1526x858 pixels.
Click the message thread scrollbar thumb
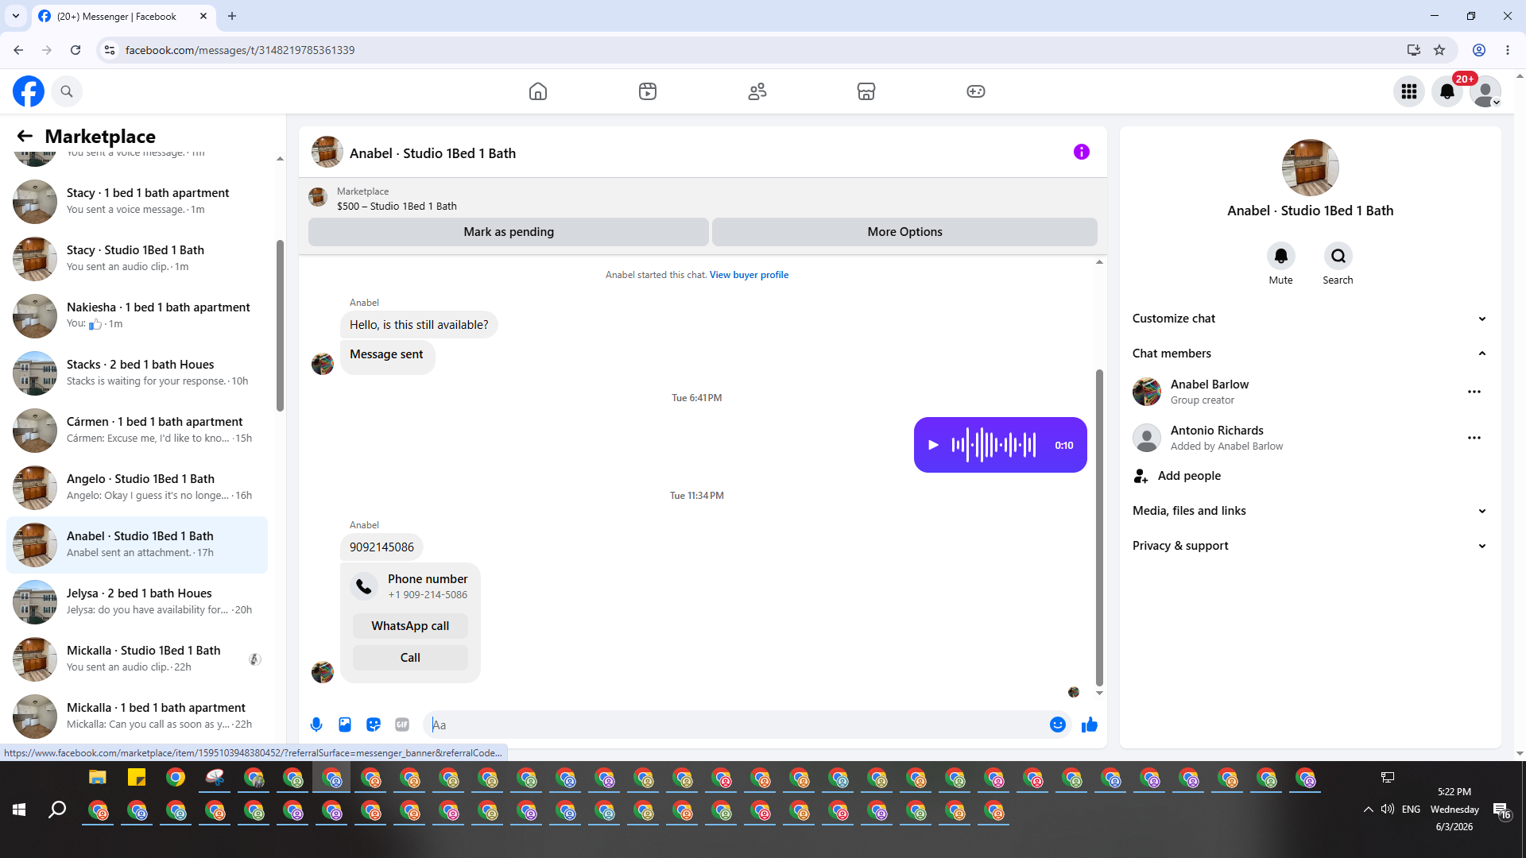point(1099,527)
